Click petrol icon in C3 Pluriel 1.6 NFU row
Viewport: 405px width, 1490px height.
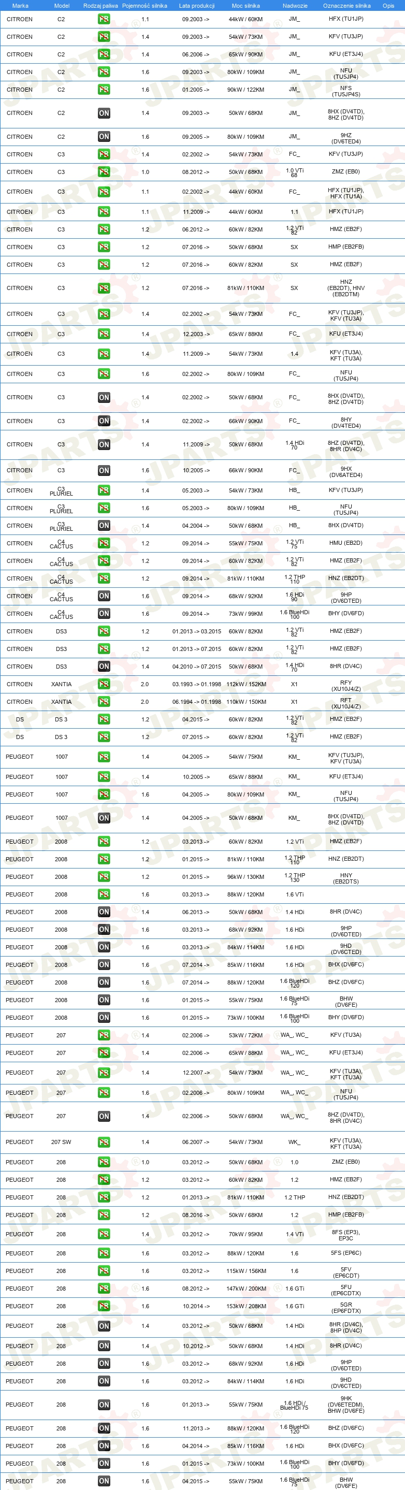tap(104, 508)
